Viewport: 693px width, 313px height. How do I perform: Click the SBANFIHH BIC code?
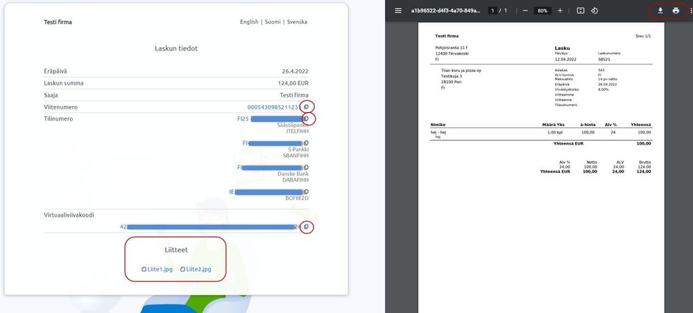click(296, 155)
